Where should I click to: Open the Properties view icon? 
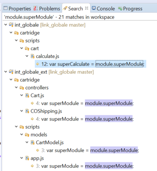[5, 8]
